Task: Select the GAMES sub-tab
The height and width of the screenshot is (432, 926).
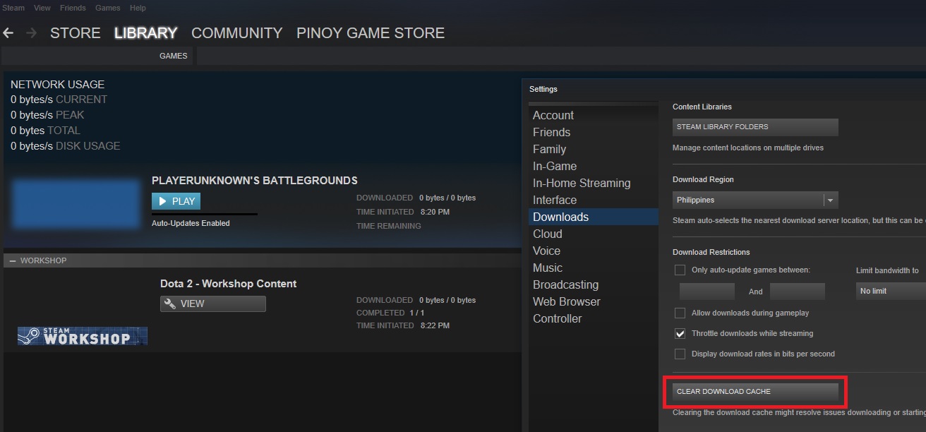Action: (x=174, y=56)
